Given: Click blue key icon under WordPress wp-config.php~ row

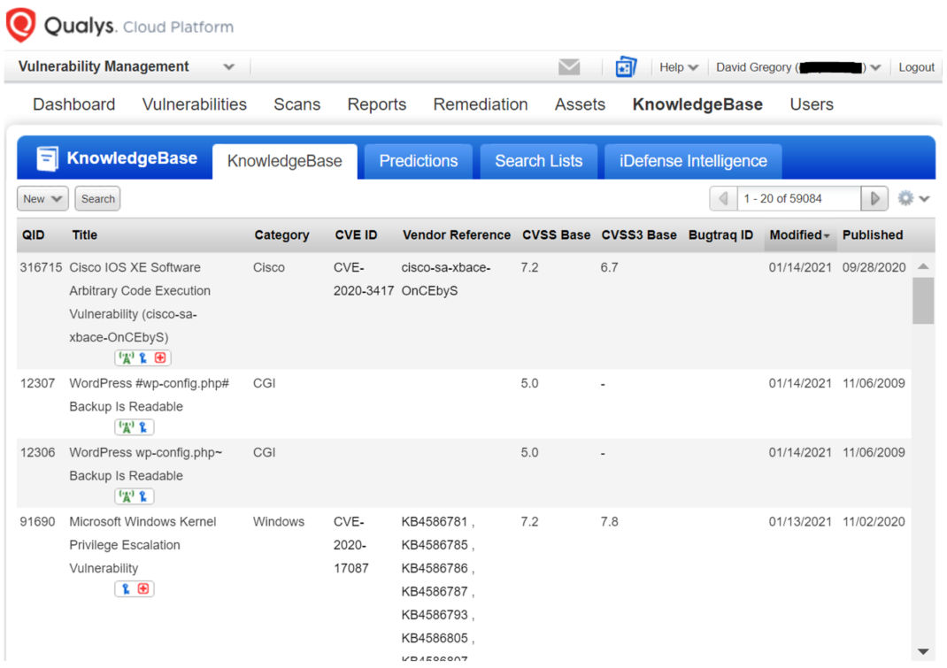Looking at the screenshot, I should [x=143, y=496].
